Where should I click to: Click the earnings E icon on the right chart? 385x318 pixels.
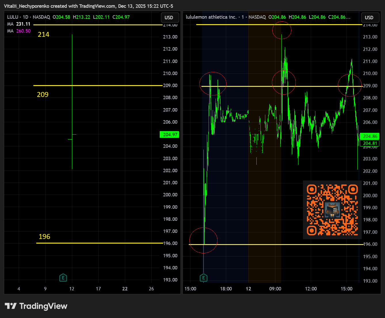203,278
